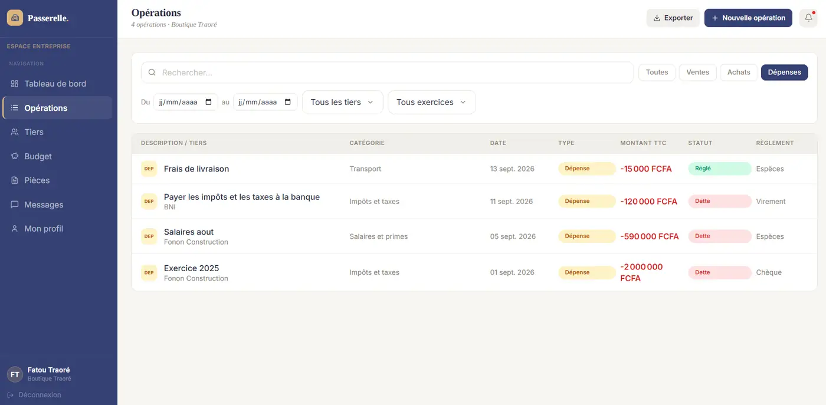This screenshot has height=405, width=826.
Task: Select the Toutes filter
Action: tap(657, 73)
